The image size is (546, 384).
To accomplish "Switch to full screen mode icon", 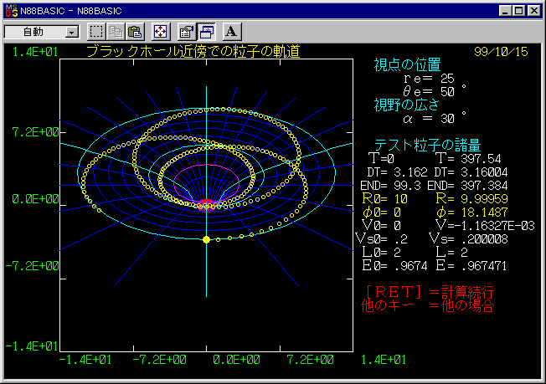I will pyautogui.click(x=160, y=31).
